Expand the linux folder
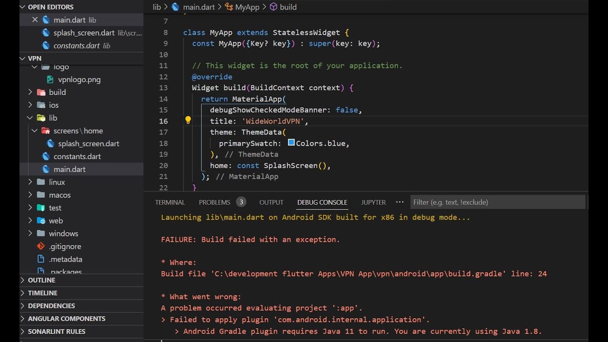The width and height of the screenshot is (608, 342). click(30, 182)
